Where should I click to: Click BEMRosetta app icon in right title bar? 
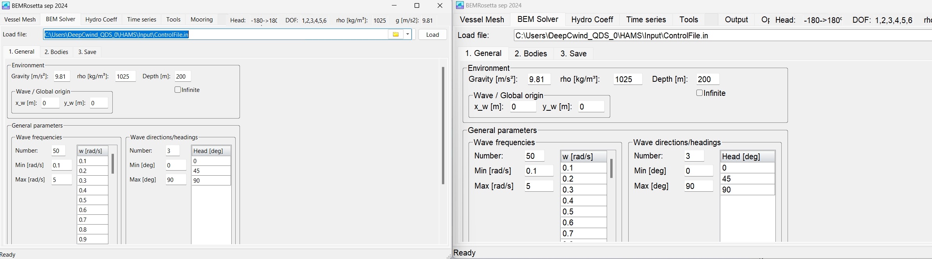(x=460, y=5)
